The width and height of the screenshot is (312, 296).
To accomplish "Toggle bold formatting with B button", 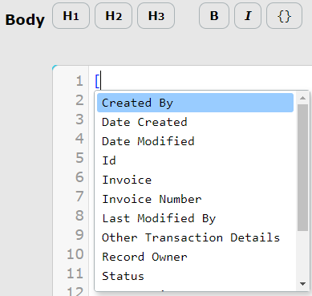I will pyautogui.click(x=214, y=16).
